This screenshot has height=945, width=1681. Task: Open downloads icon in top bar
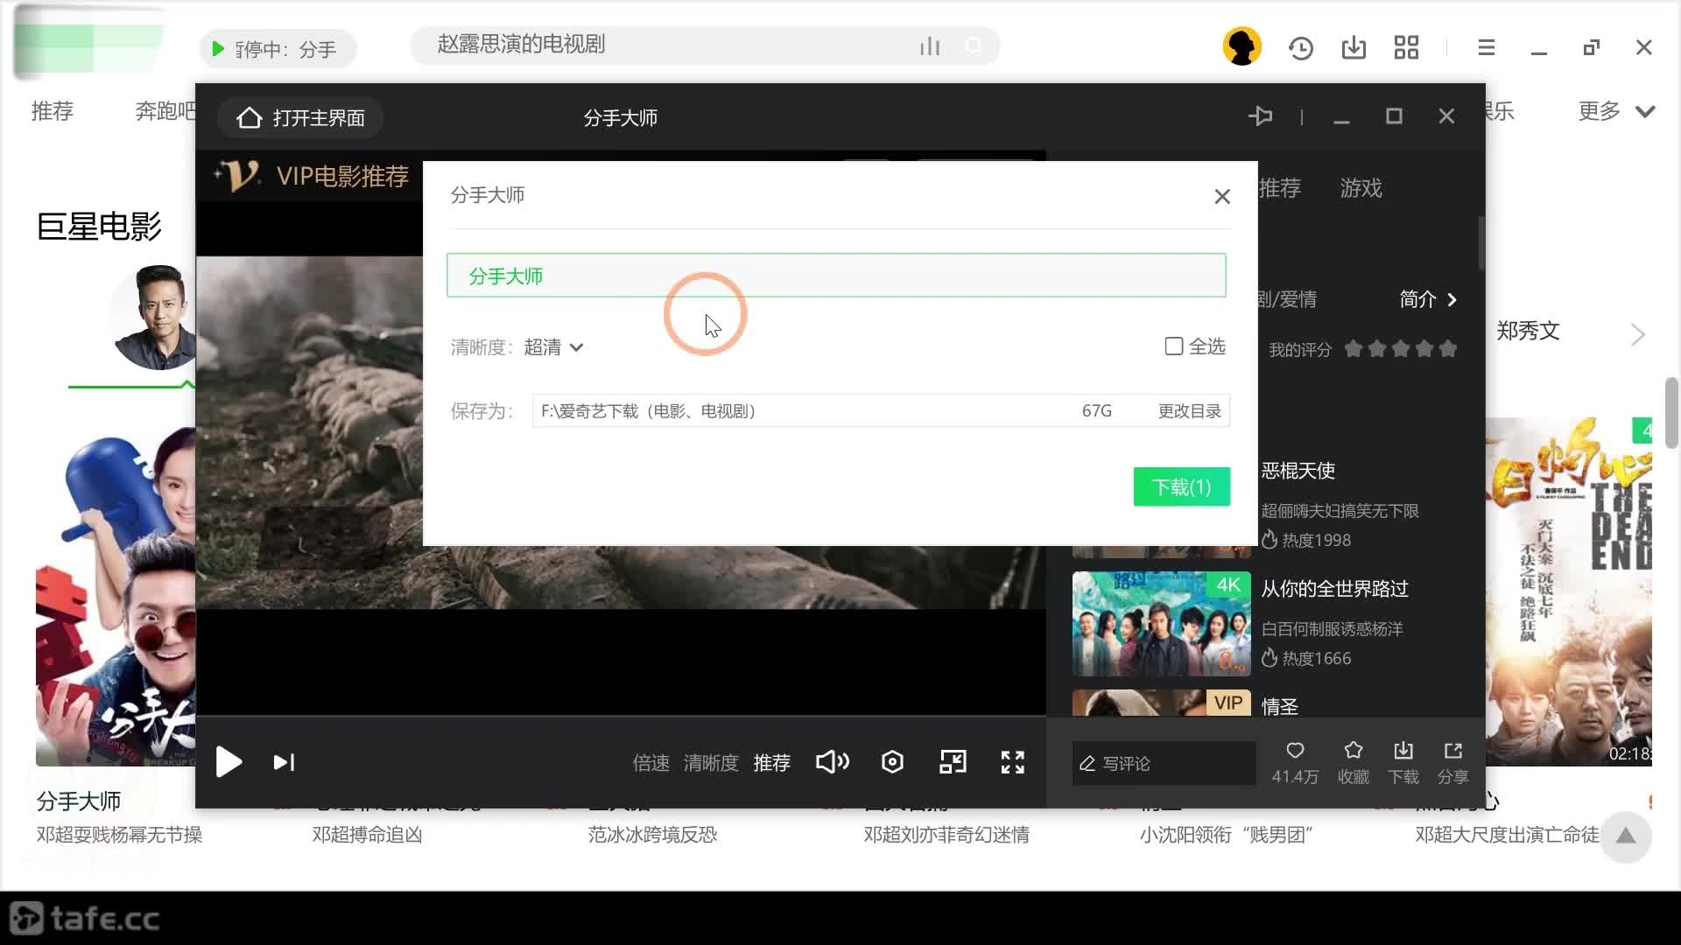coord(1354,47)
